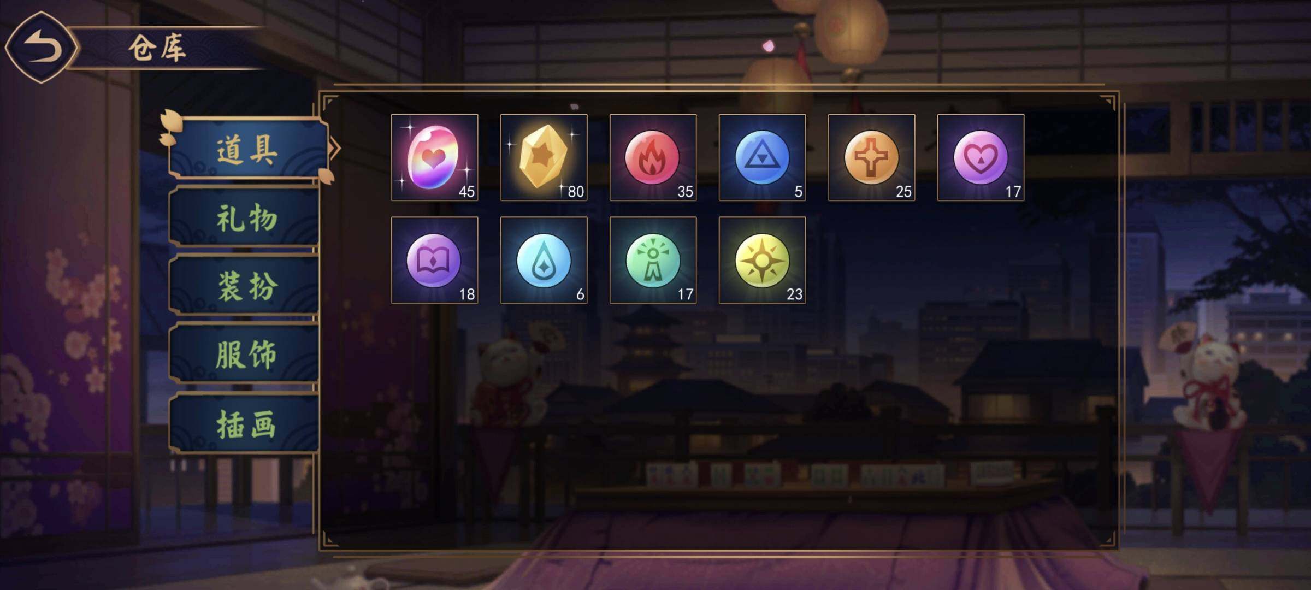This screenshot has height=590, width=1311.
Task: Go back using the return arrow button
Action: pos(42,48)
